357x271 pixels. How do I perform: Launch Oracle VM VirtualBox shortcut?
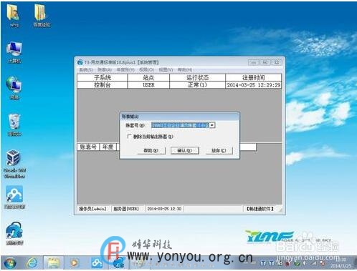point(14,164)
